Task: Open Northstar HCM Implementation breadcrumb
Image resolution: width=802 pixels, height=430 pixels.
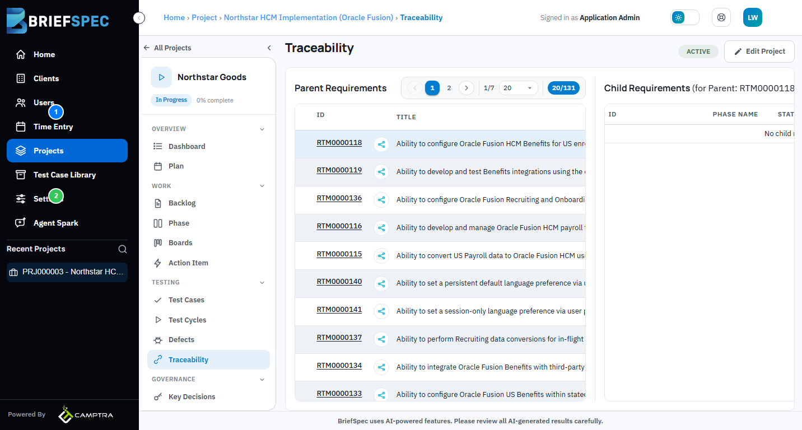Action: point(309,18)
